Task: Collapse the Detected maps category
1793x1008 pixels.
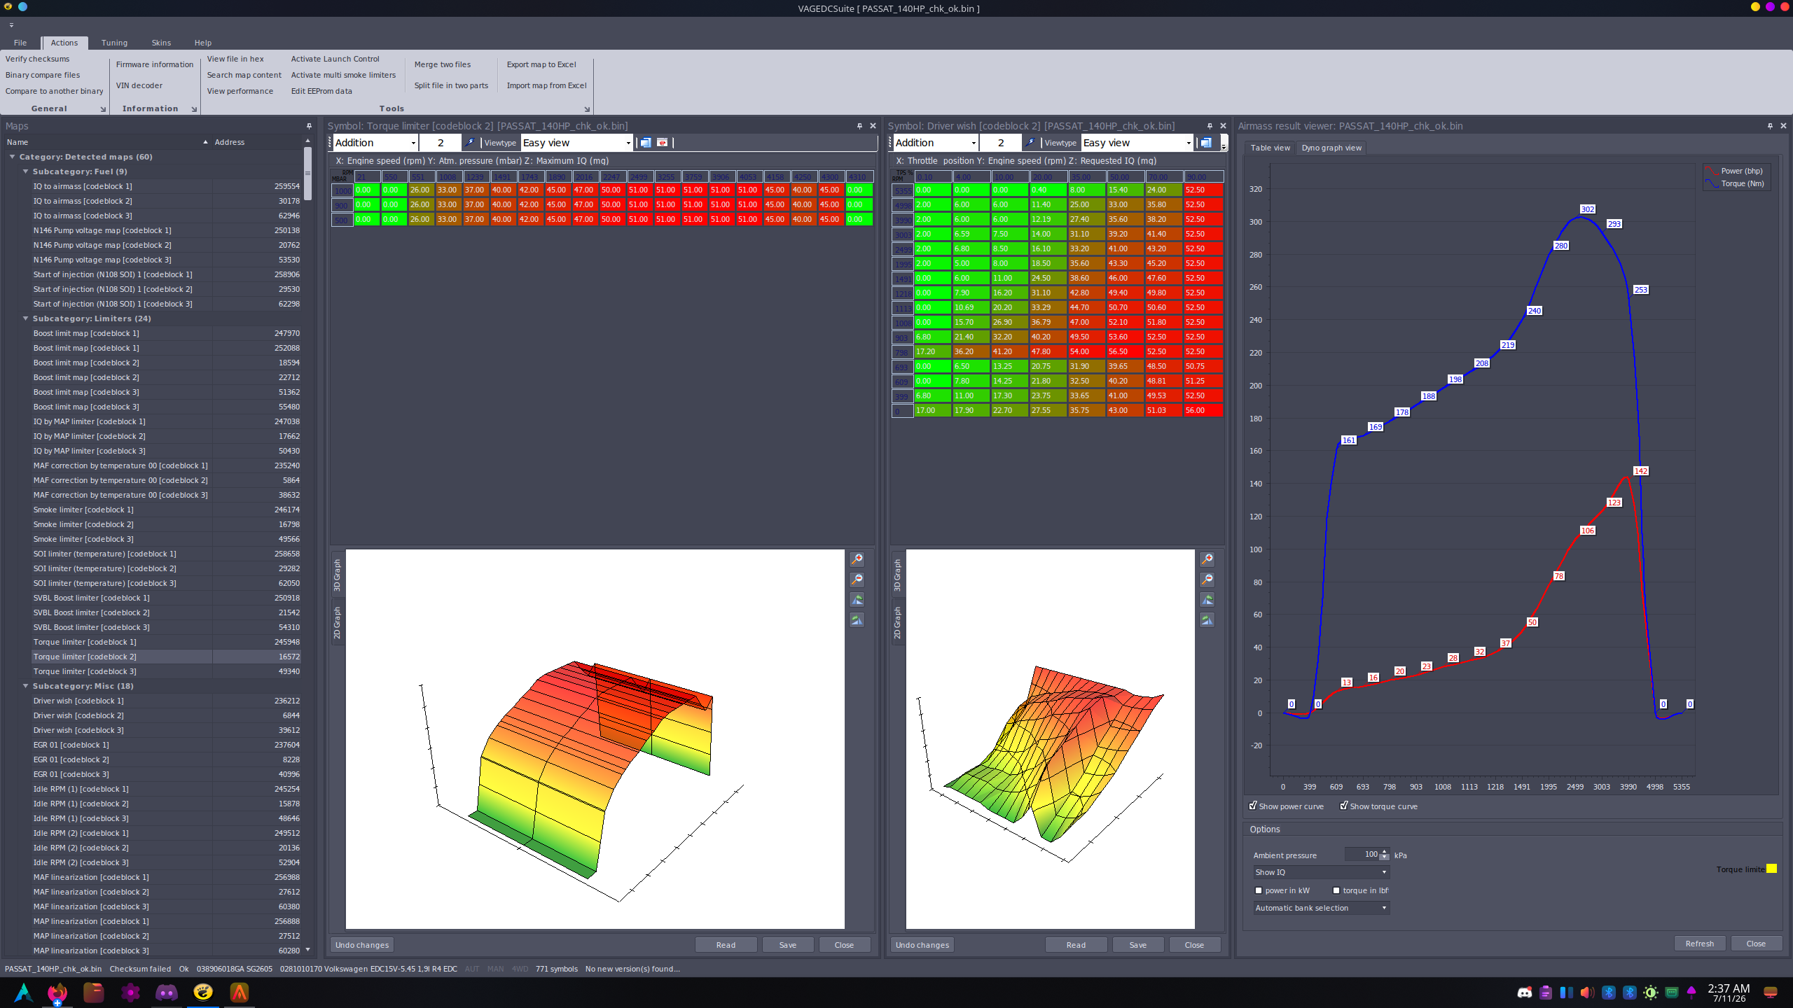Action: click(13, 157)
